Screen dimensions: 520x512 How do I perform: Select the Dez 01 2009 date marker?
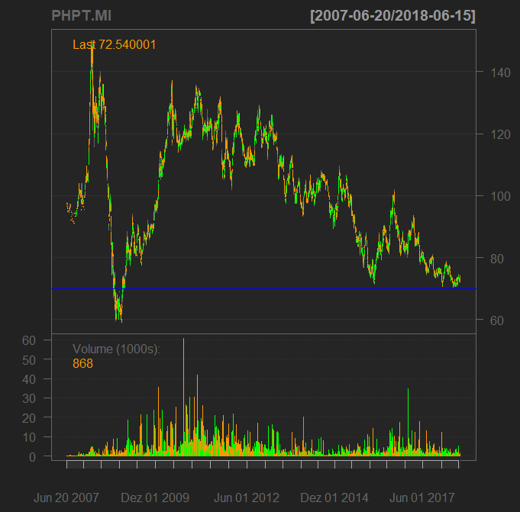156,498
